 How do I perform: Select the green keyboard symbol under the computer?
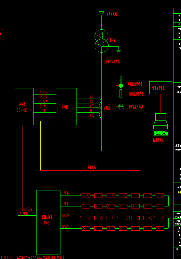(161, 133)
